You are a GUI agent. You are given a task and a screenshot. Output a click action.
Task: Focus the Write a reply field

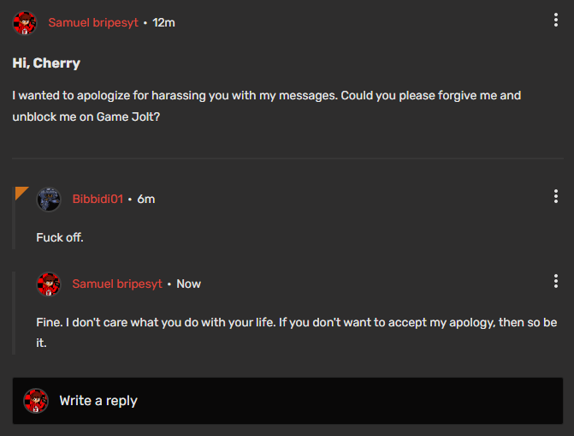pyautogui.click(x=299, y=401)
